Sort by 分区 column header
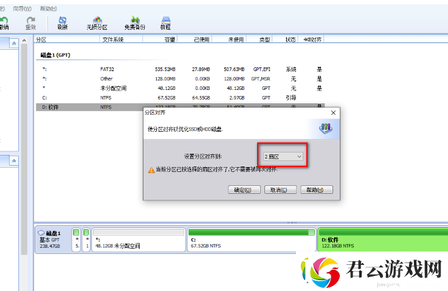 tap(67, 39)
